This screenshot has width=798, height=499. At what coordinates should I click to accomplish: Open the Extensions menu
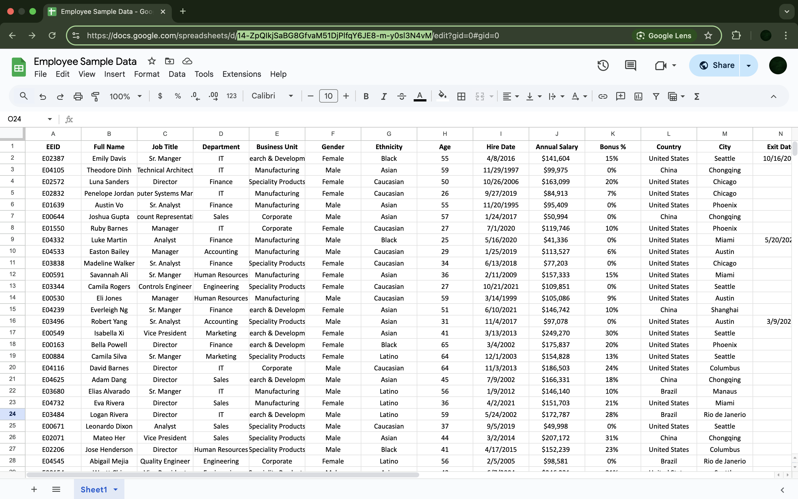pos(241,74)
